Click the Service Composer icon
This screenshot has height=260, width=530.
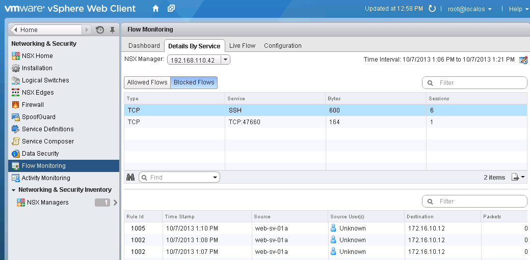(16, 141)
